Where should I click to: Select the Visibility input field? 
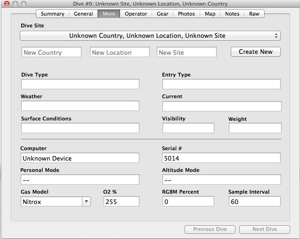coord(188,128)
